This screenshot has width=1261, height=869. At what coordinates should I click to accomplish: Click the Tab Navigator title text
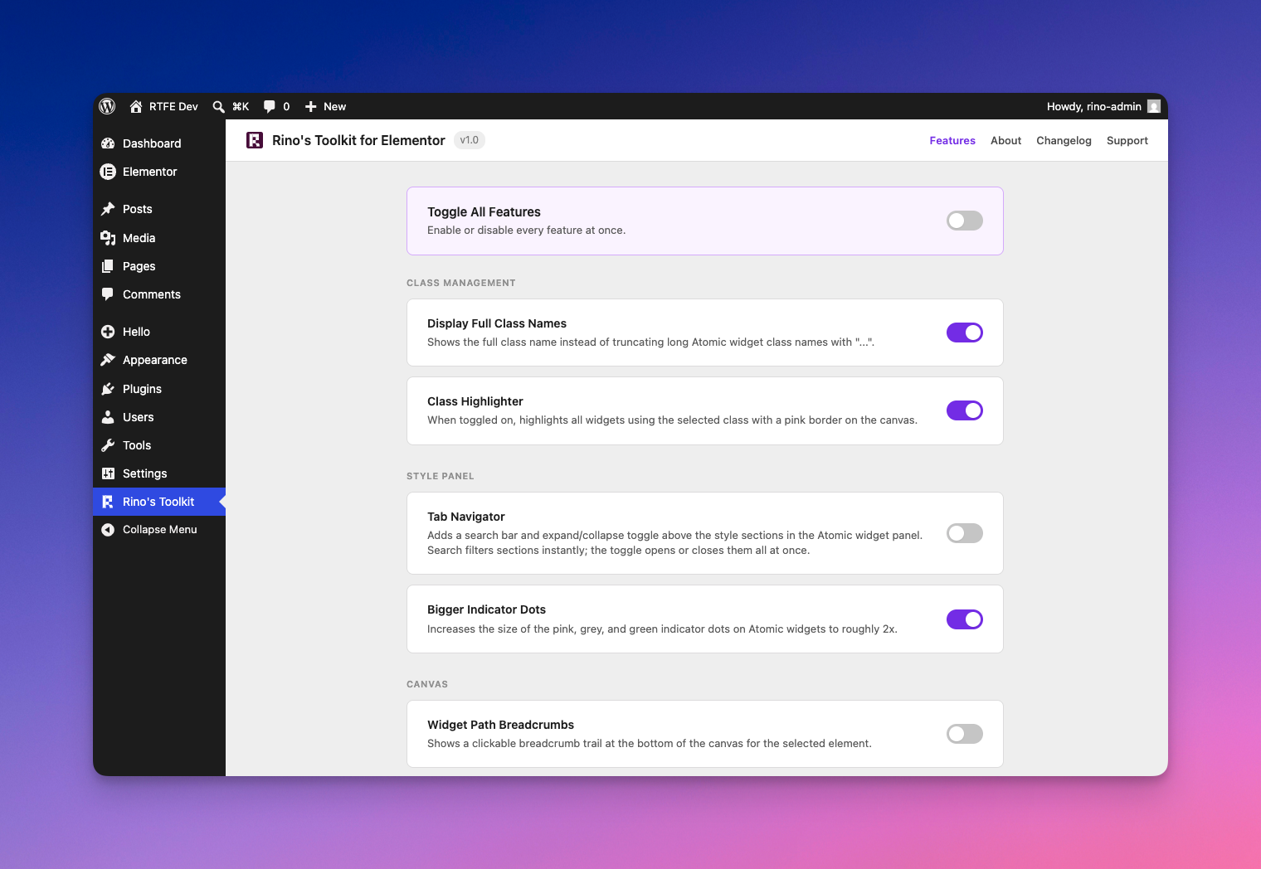coord(466,517)
